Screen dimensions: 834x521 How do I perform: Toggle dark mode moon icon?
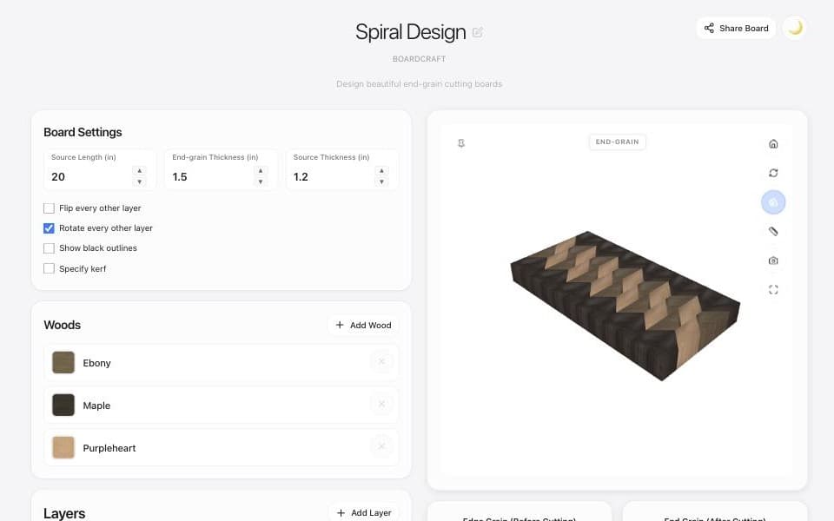click(795, 28)
